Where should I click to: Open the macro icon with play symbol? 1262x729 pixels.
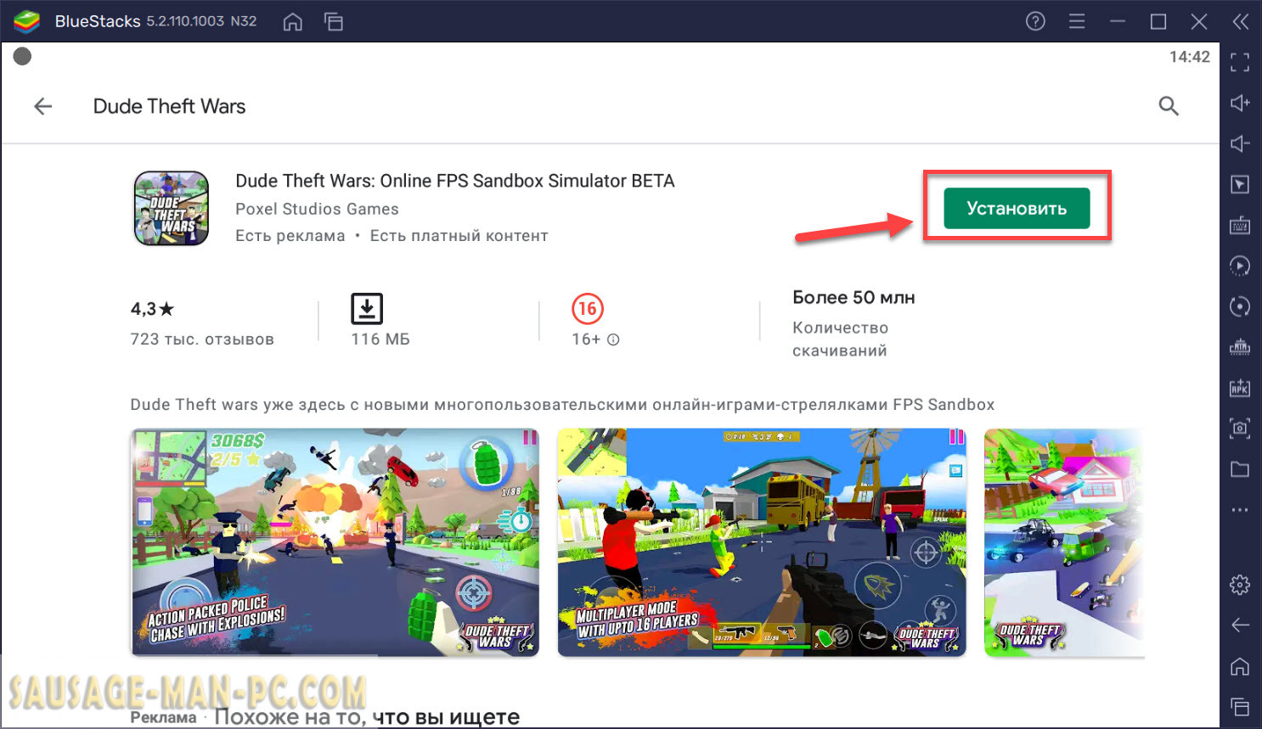[x=1240, y=266]
